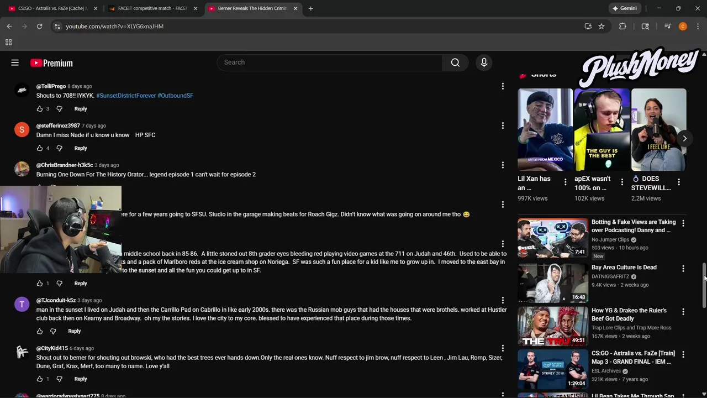Open options menu for @ChrisBrandner-h3k5c's comment
Image resolution: width=707 pixels, height=398 pixels.
[x=503, y=165]
